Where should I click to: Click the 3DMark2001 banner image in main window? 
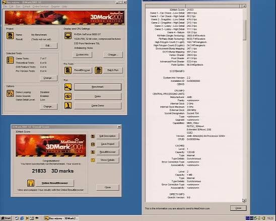pyautogui.click(x=64, y=18)
